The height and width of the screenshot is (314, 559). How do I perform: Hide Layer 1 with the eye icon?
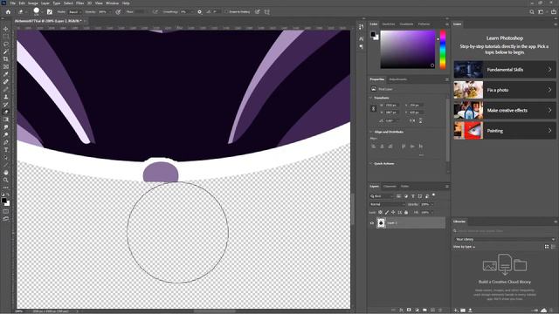tap(372, 223)
